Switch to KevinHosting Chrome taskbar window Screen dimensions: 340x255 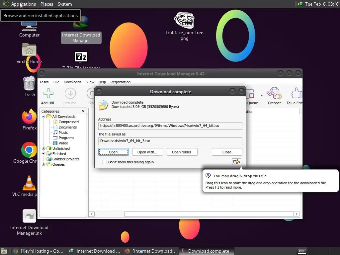pos(39,251)
